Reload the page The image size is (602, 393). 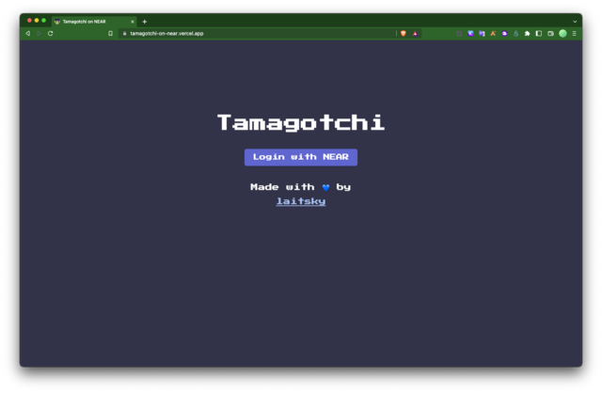point(50,34)
